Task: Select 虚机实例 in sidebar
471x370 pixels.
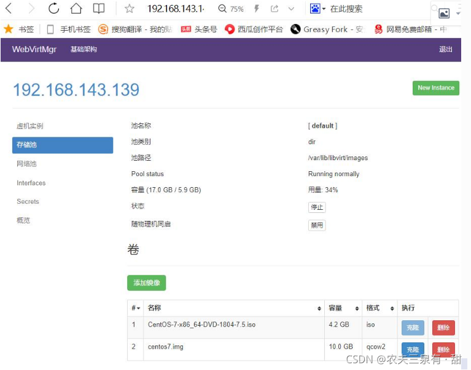Action: [30, 126]
